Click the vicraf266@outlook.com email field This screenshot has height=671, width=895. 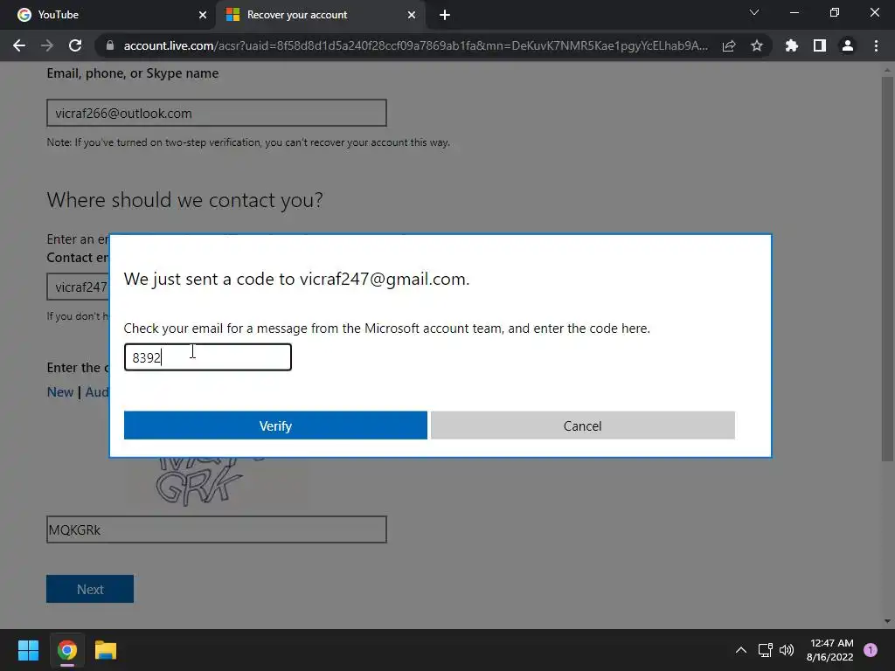point(217,113)
